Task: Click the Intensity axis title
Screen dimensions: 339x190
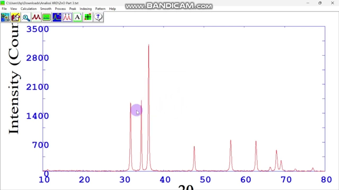Action: tap(14, 79)
